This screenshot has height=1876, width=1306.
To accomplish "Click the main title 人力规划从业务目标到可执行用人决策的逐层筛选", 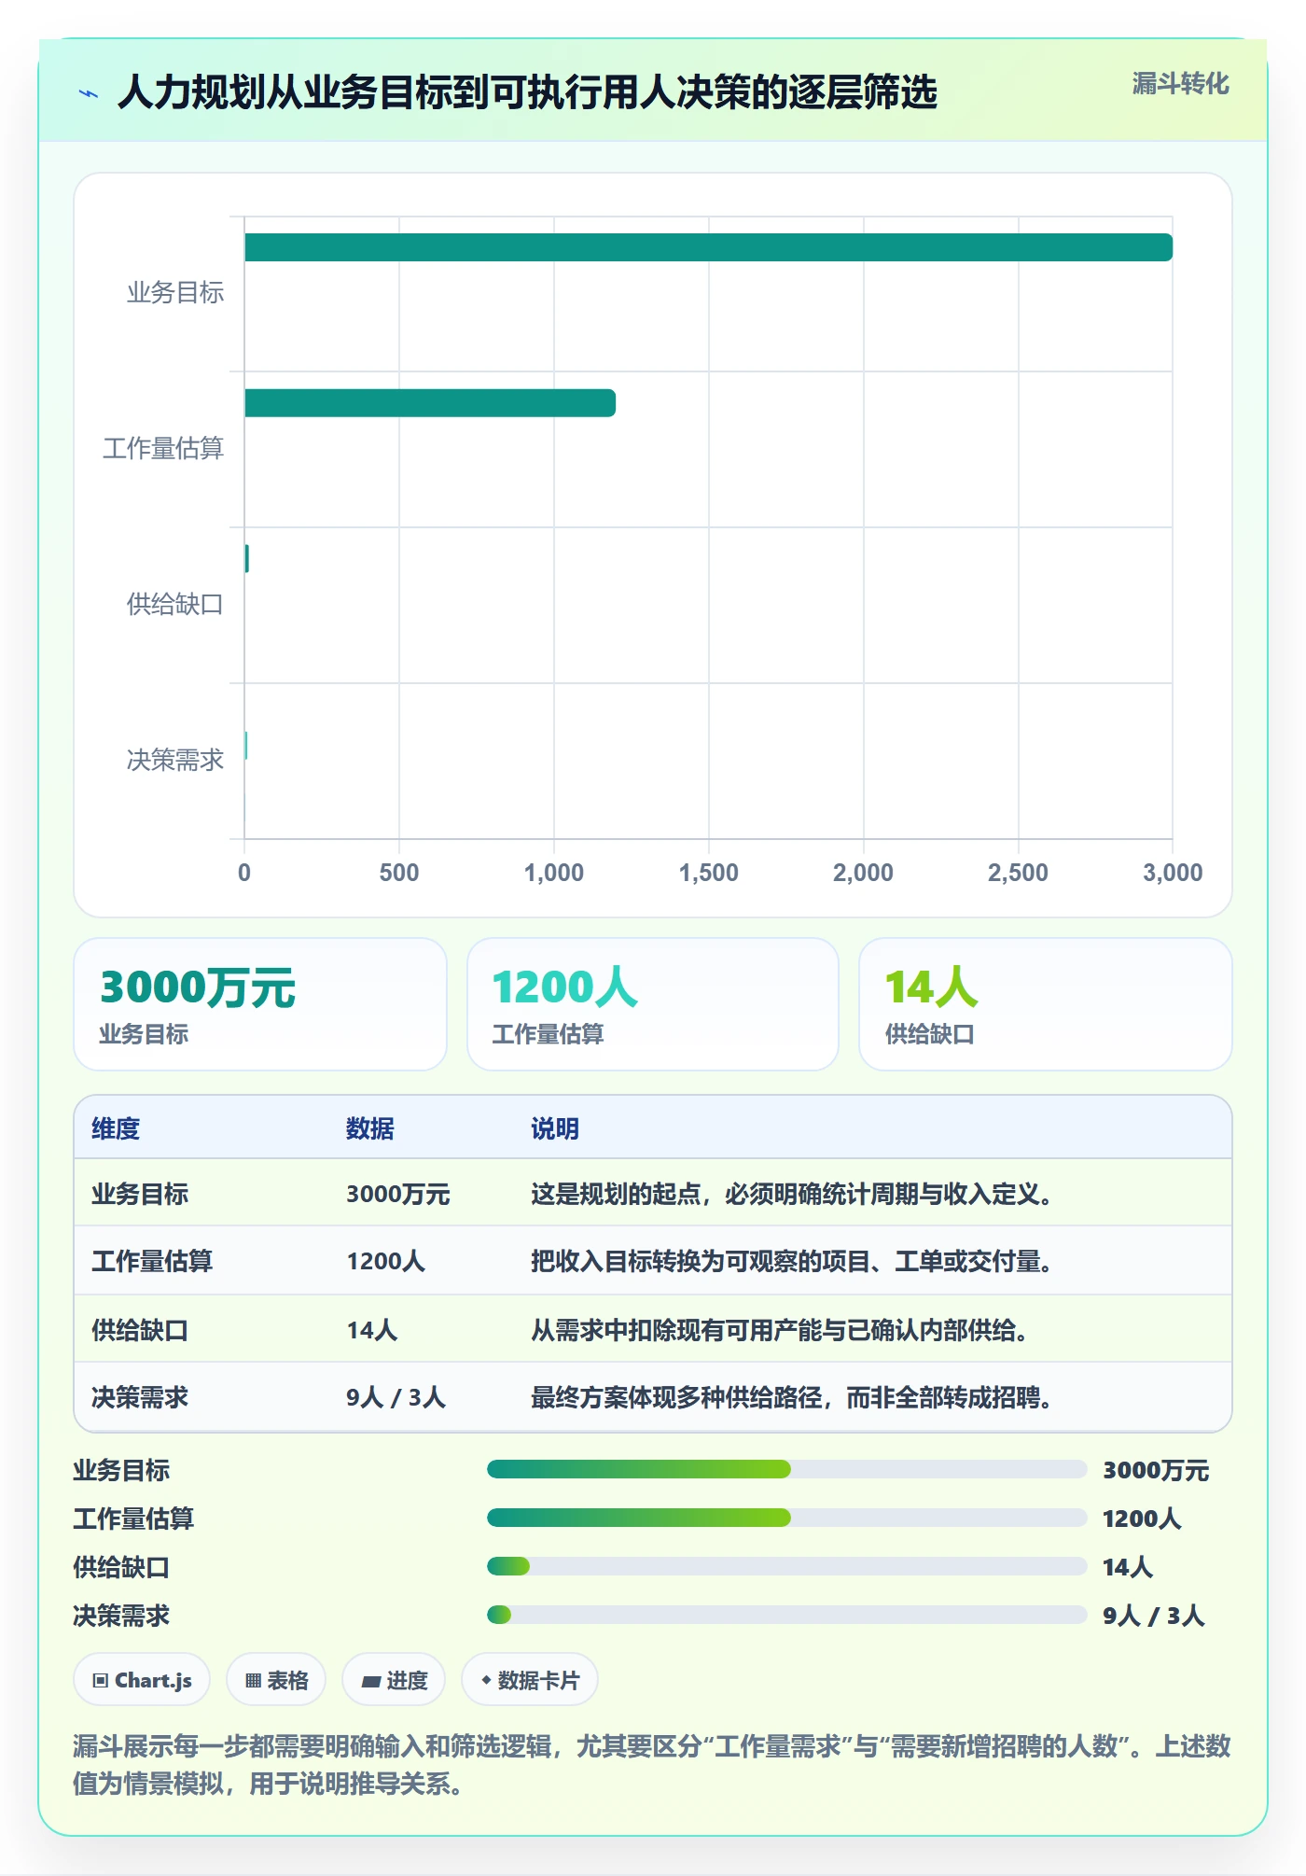I will click(x=527, y=92).
